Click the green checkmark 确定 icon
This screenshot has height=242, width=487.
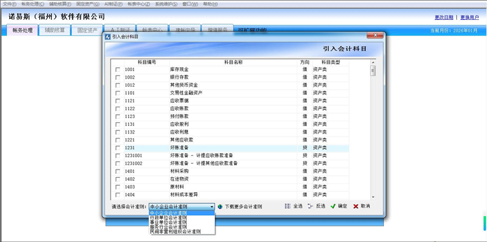pyautogui.click(x=333, y=206)
